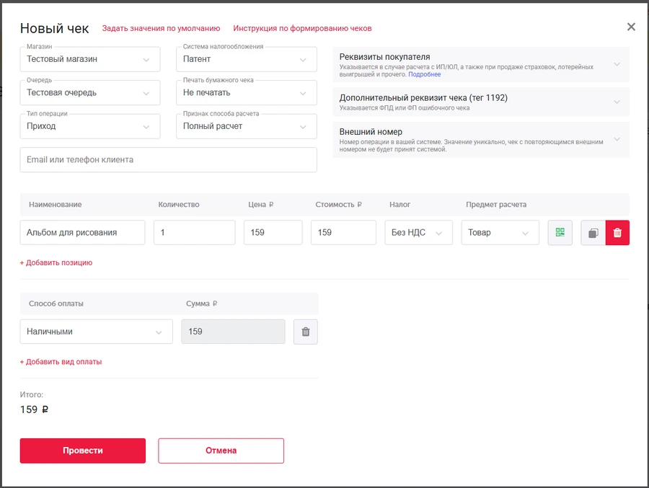The width and height of the screenshot is (649, 488).
Task: Click the green QR code marking icon
Action: pyautogui.click(x=560, y=233)
